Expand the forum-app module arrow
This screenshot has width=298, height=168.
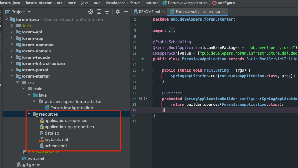[x=12, y=38]
